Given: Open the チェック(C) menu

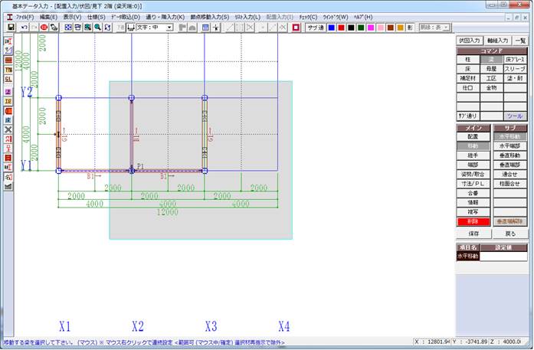Looking at the screenshot, I should (308, 17).
